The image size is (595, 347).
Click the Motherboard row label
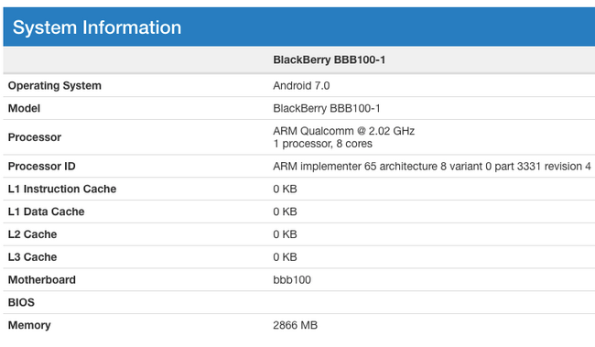[x=42, y=280]
